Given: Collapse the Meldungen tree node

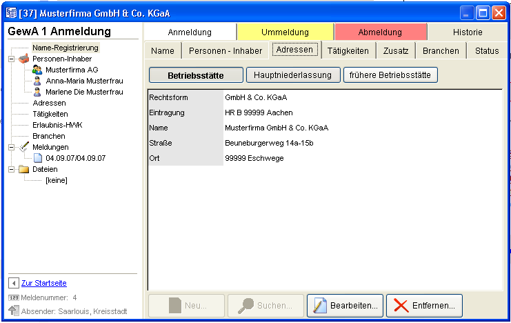Looking at the screenshot, I should coord(12,147).
